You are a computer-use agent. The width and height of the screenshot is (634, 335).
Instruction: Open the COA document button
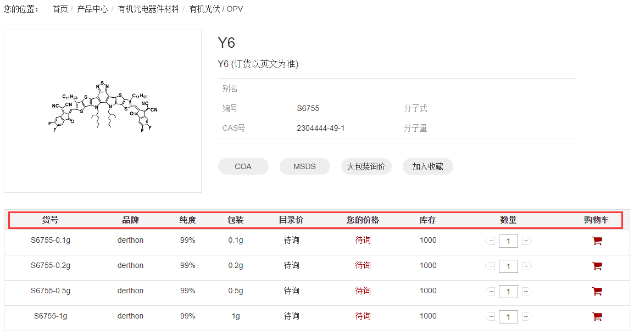point(243,166)
